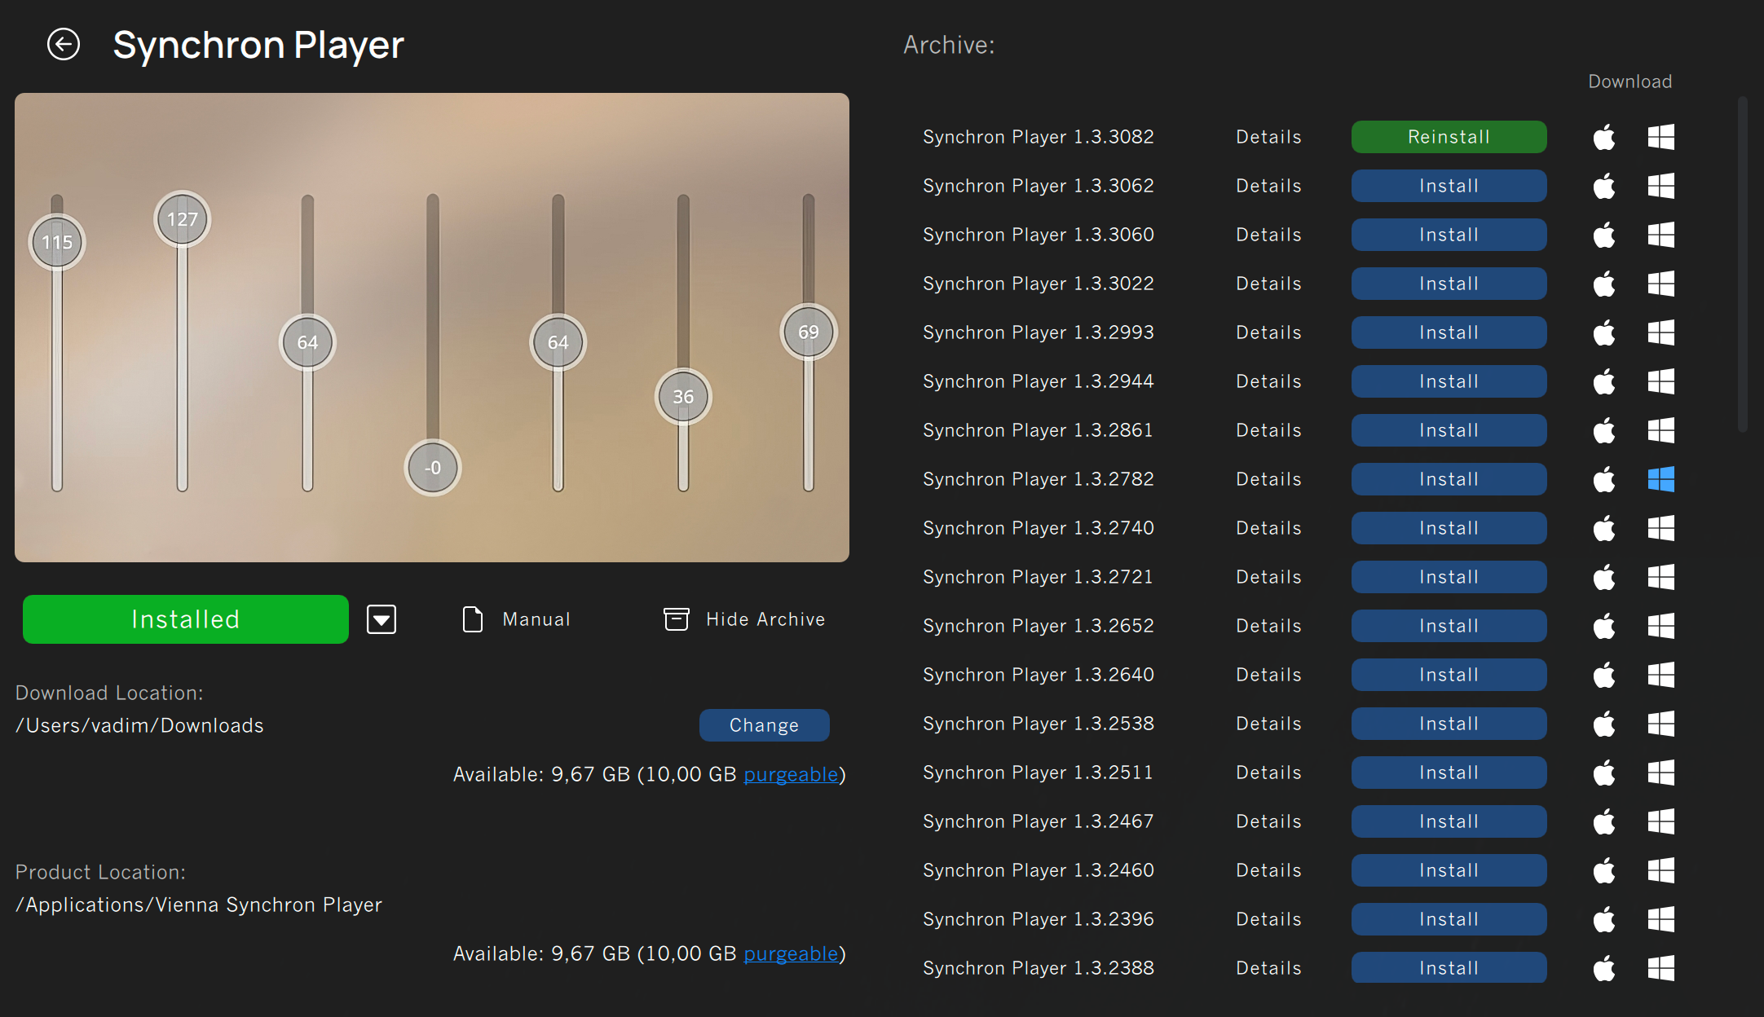Click the green Installed button
Screen dimensions: 1764x1017
tap(186, 619)
